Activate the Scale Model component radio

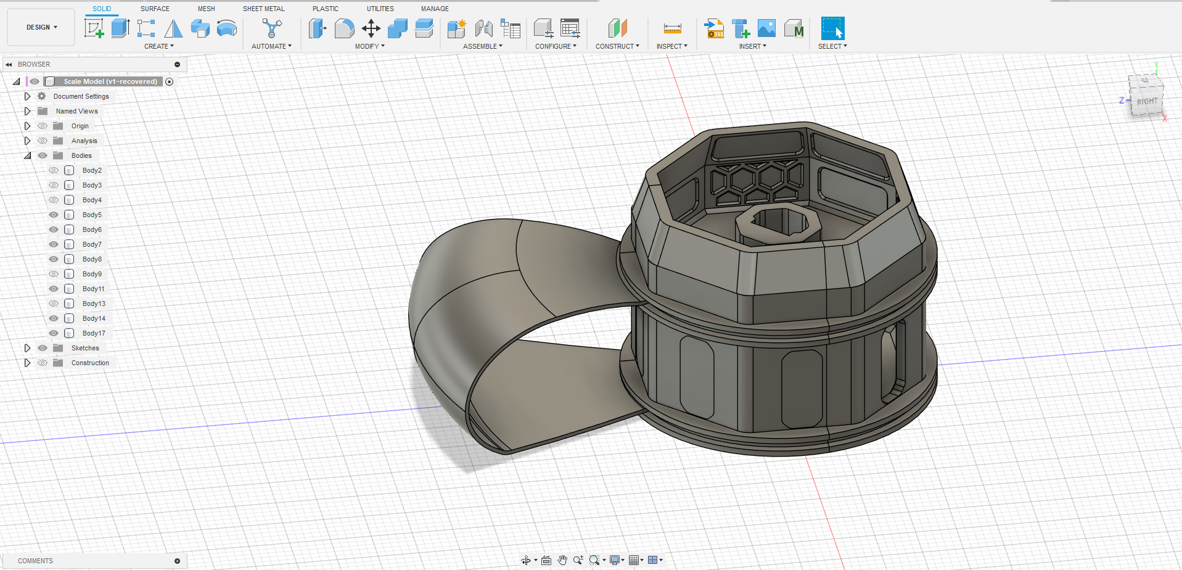(x=170, y=81)
